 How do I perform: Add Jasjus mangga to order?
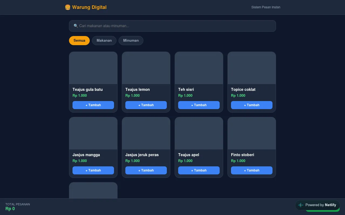coord(93,170)
